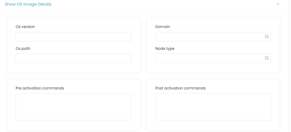Click the Post activation commands label

pyautogui.click(x=181, y=88)
